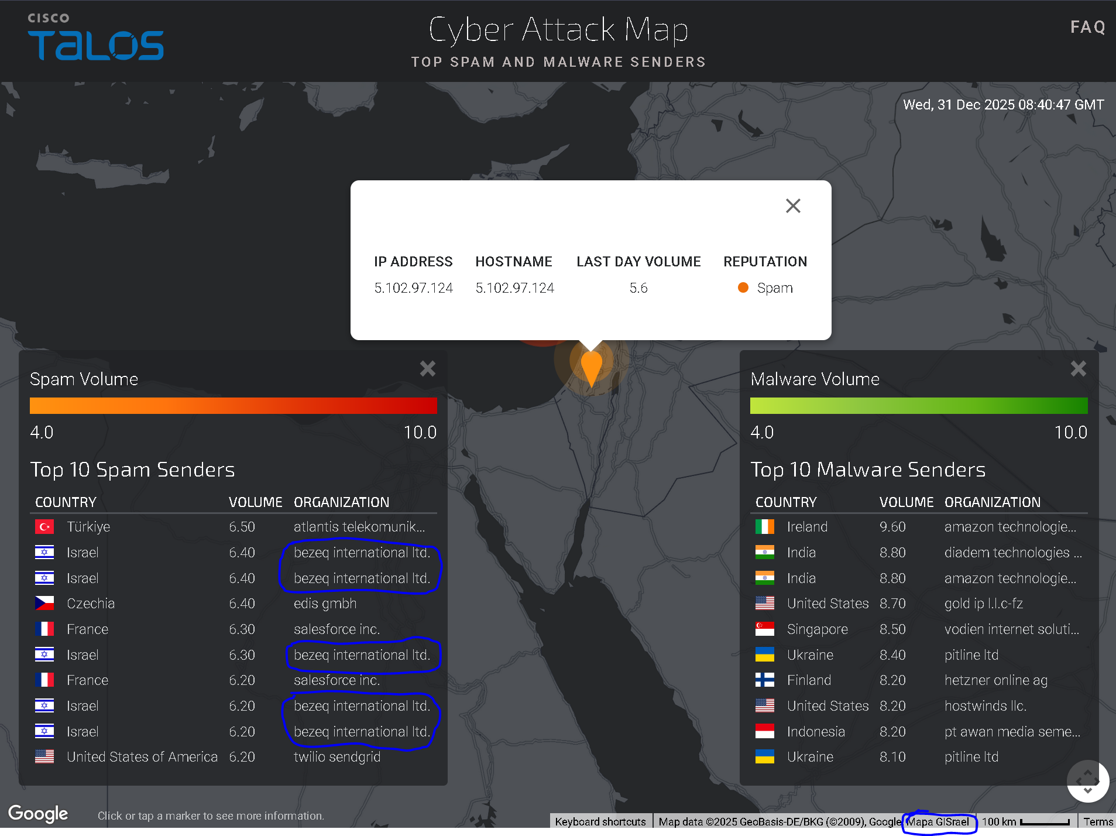Viewport: 1116px width, 836px height.
Task: Click the Malware Volume green gradient bar
Action: tap(919, 406)
